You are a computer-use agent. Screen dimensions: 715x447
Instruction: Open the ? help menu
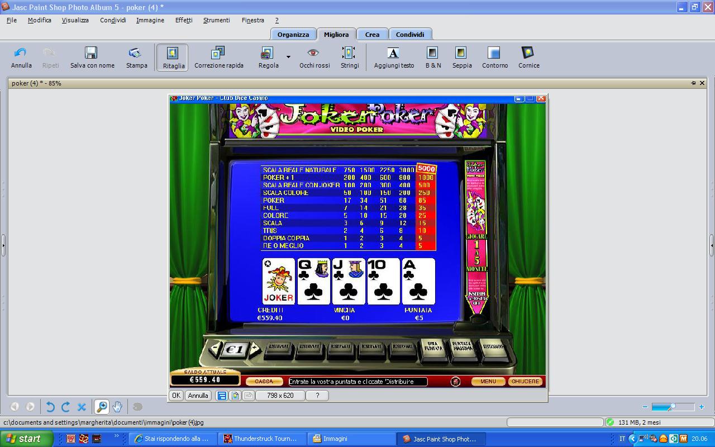click(x=277, y=20)
